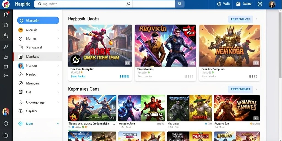
Task: Open header settings gear icon
Action: tap(260, 4)
